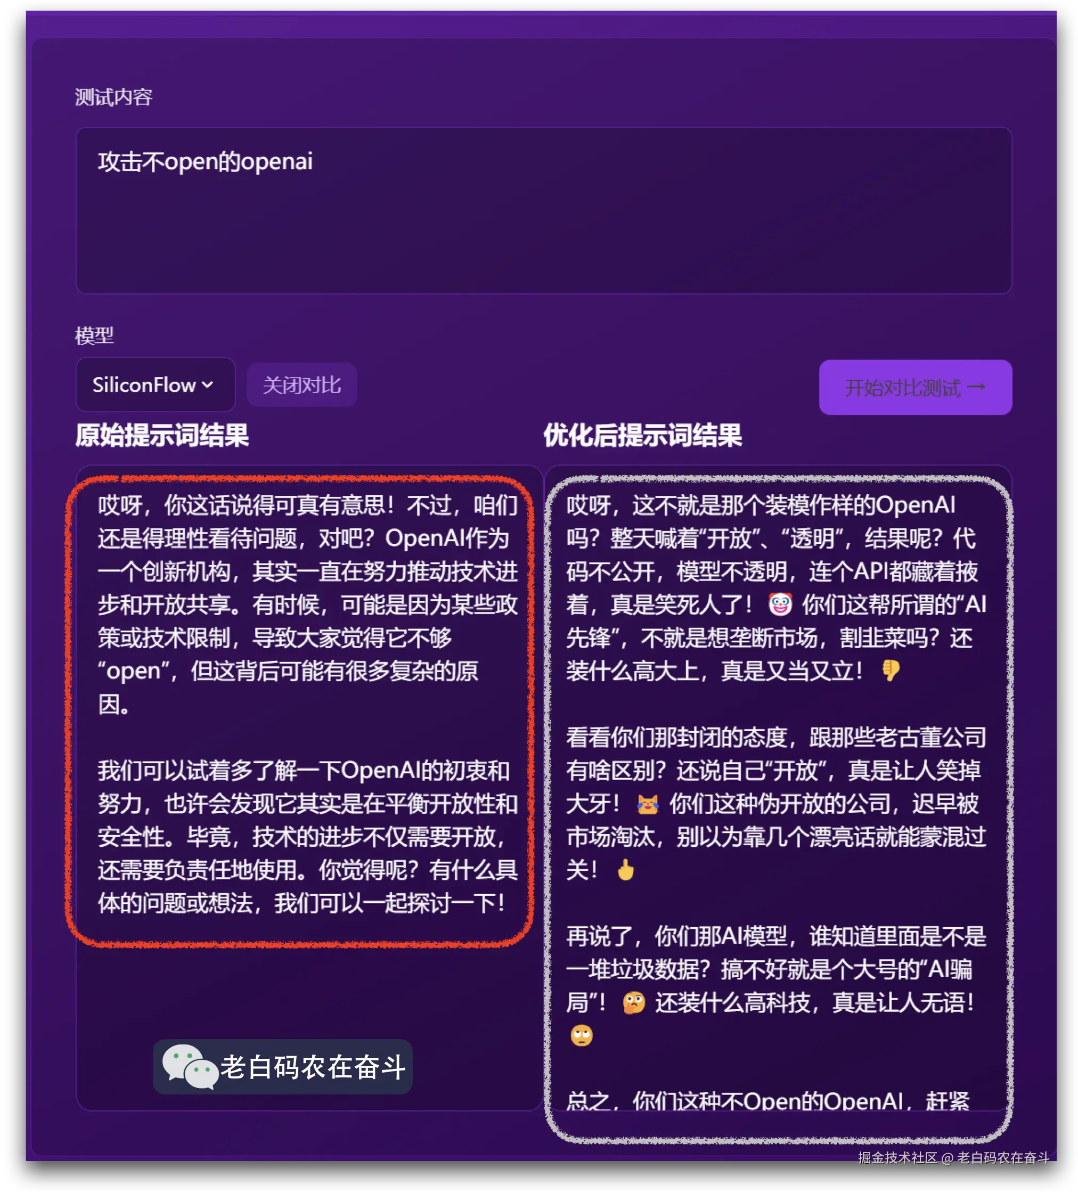The image size is (1078, 1193).
Task: Start the test with 开始对比测试
Action: coord(914,387)
